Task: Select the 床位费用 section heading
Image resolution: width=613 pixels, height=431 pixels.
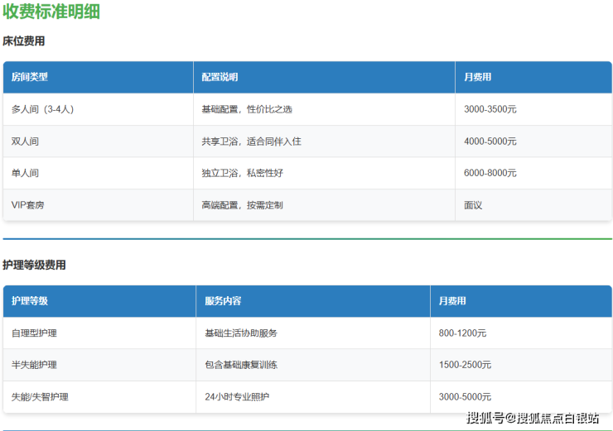Action: click(24, 41)
